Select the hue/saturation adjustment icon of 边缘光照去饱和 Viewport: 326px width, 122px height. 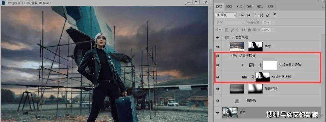(251, 65)
